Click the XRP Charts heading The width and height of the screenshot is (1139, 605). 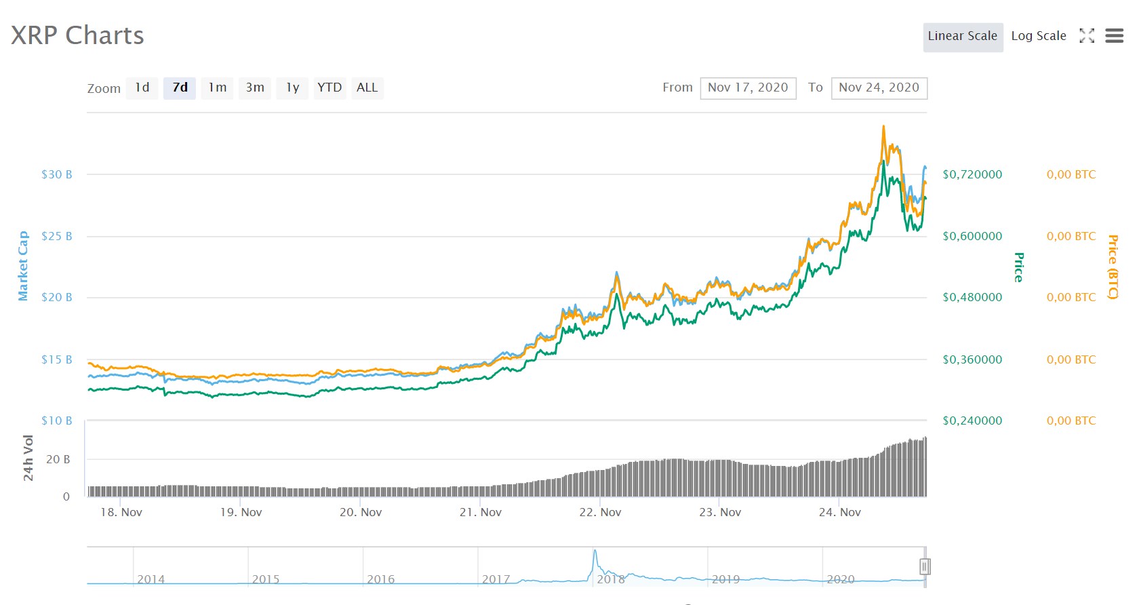77,35
